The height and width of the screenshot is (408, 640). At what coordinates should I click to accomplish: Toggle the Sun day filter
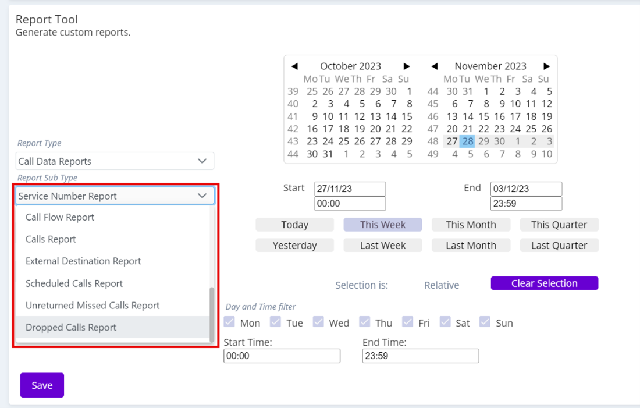click(x=485, y=321)
